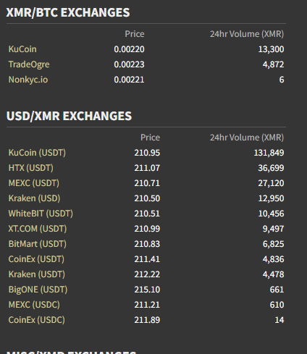Open the KuCoin (USDT) exchange link
This screenshot has width=307, height=354.
[x=37, y=153]
